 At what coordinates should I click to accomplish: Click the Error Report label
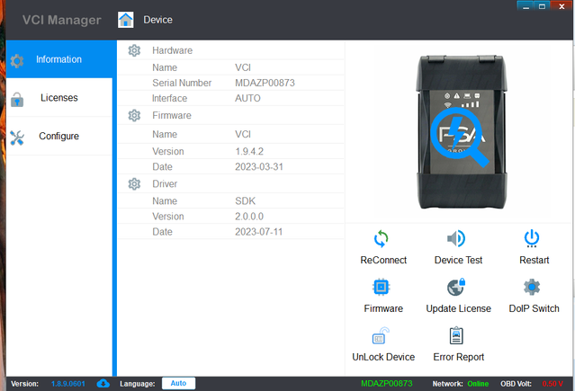point(458,357)
